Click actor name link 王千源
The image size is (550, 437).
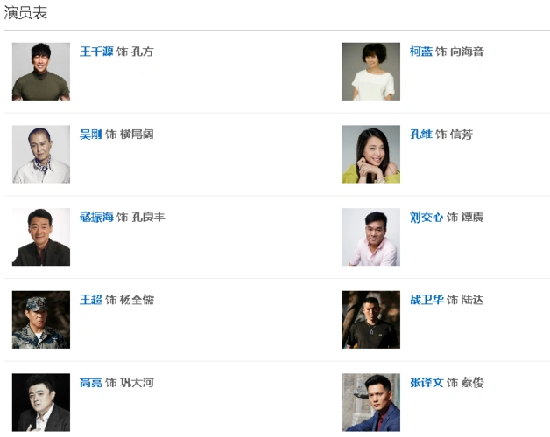pyautogui.click(x=96, y=52)
